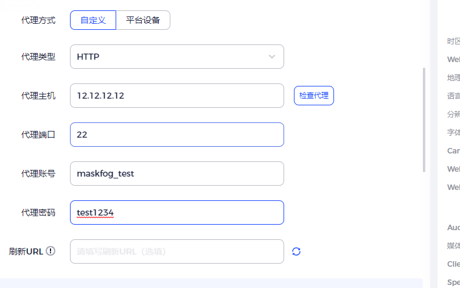Click the 分辨 entry in the right panel

pos(453,114)
